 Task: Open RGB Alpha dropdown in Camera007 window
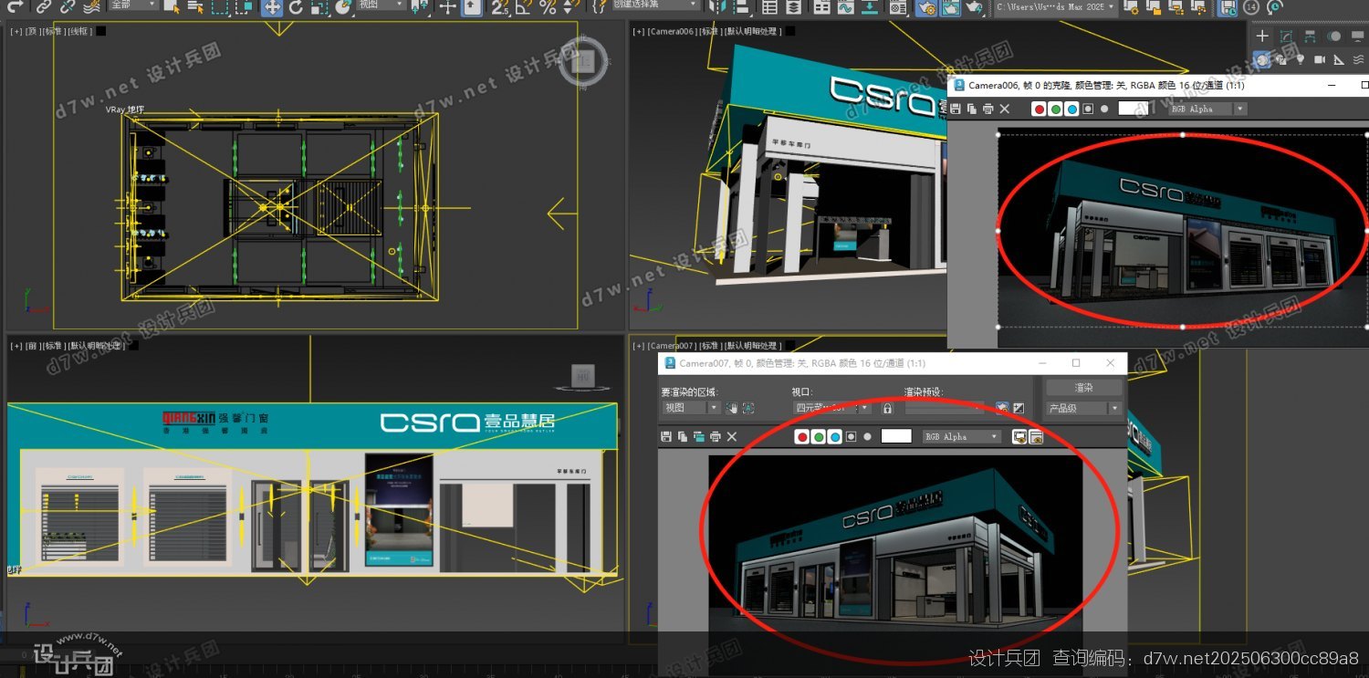962,437
